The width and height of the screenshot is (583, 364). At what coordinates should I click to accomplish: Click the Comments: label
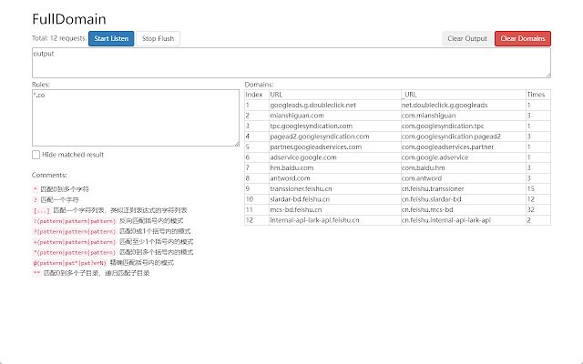pyautogui.click(x=49, y=175)
